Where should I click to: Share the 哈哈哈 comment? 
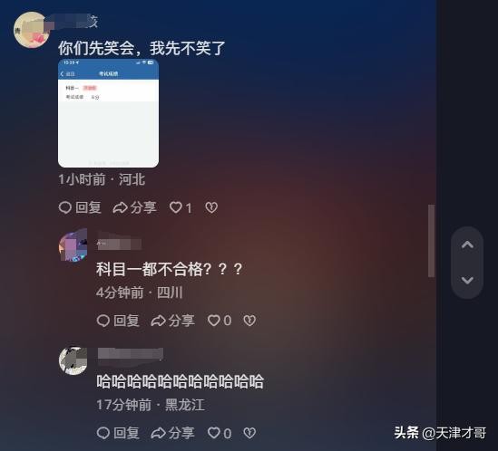tap(172, 433)
